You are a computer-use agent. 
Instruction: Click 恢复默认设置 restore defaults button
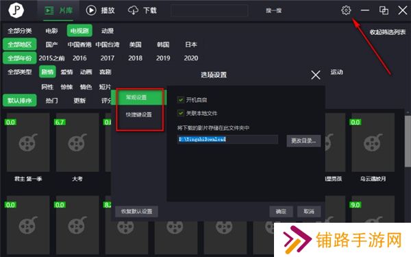[x=136, y=211]
